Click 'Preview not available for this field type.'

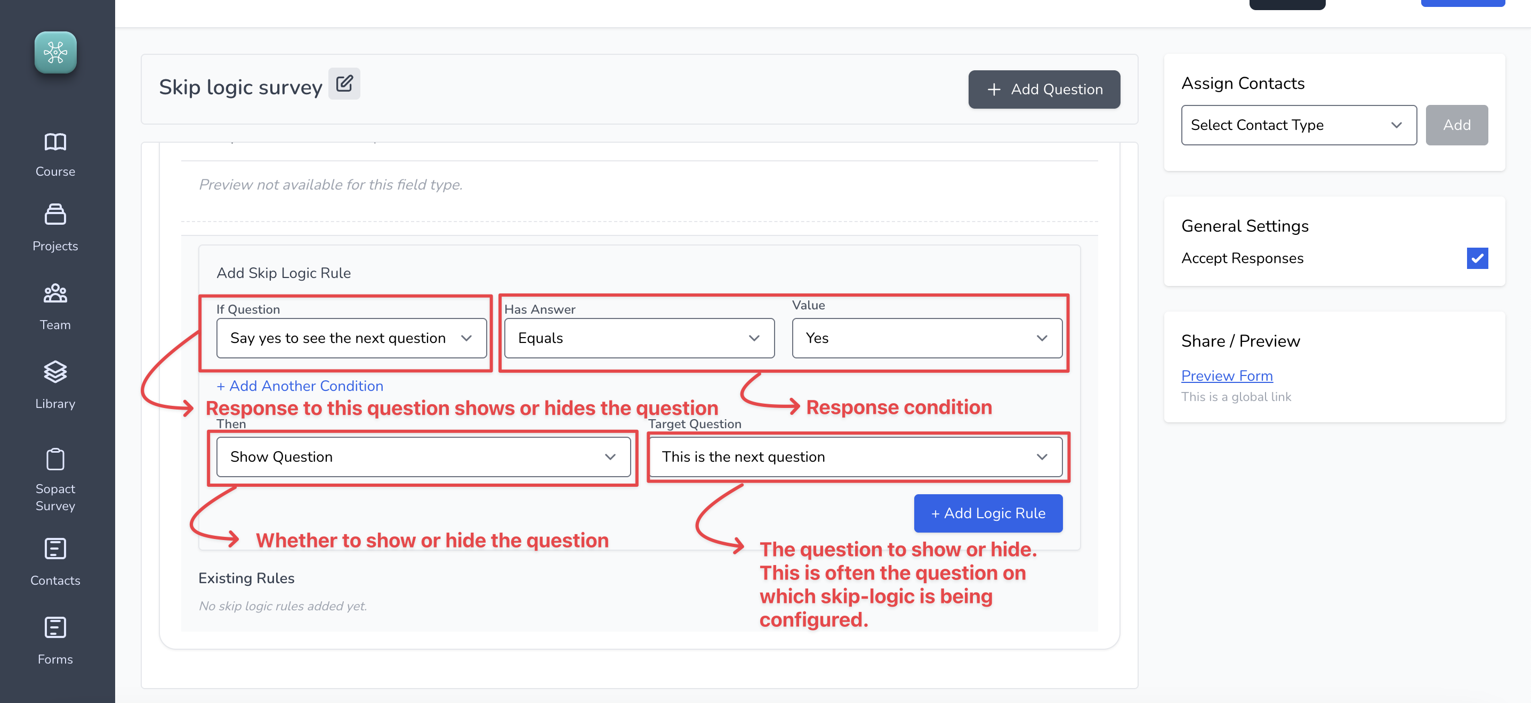point(331,185)
